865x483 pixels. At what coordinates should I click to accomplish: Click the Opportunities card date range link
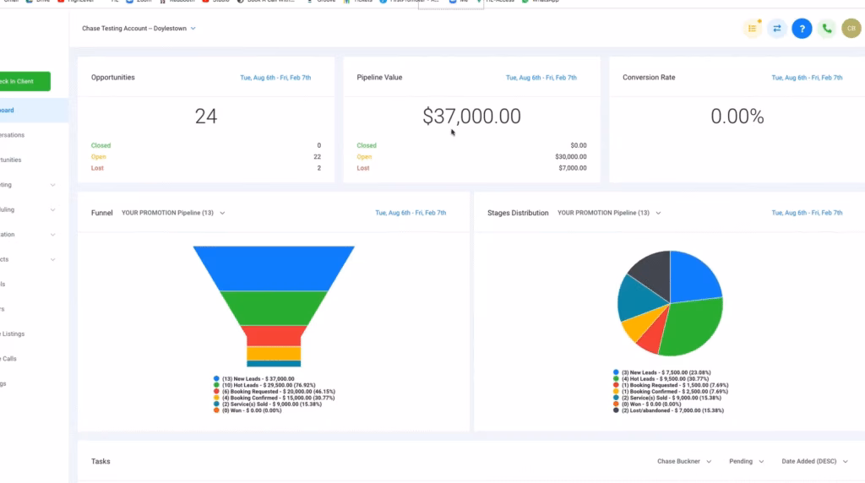click(275, 78)
